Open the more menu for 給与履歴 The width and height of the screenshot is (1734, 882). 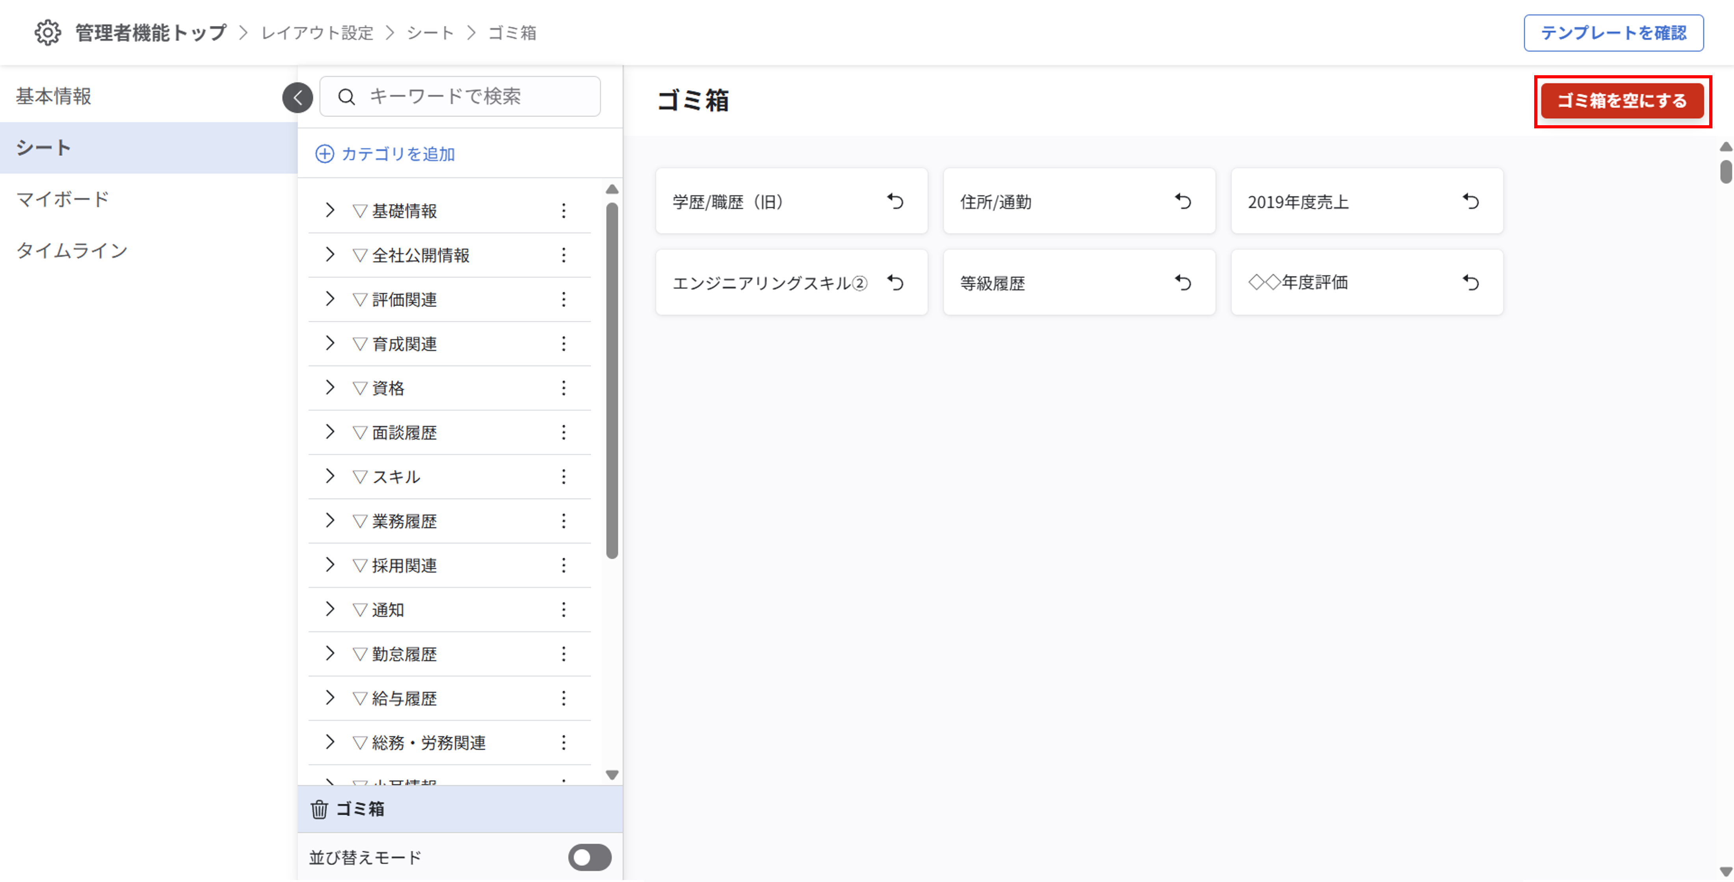pos(564,699)
